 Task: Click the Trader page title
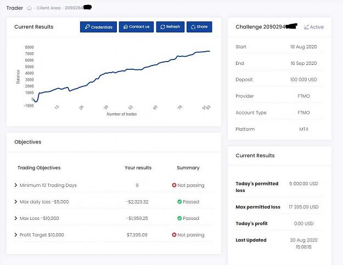click(x=15, y=8)
